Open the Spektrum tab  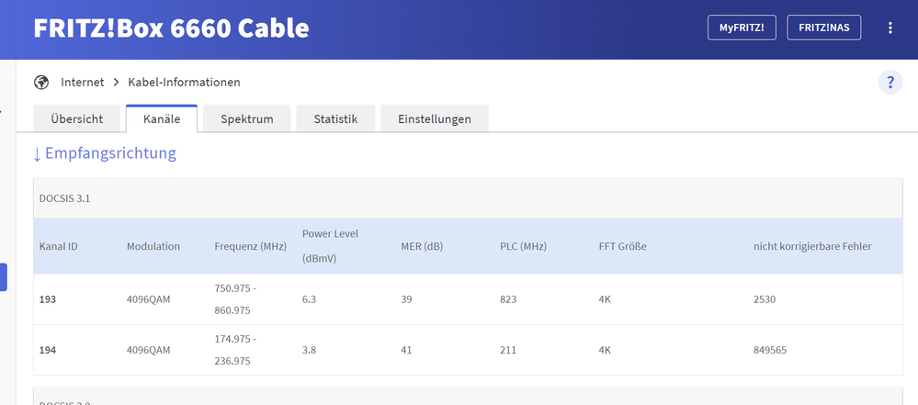coord(246,119)
